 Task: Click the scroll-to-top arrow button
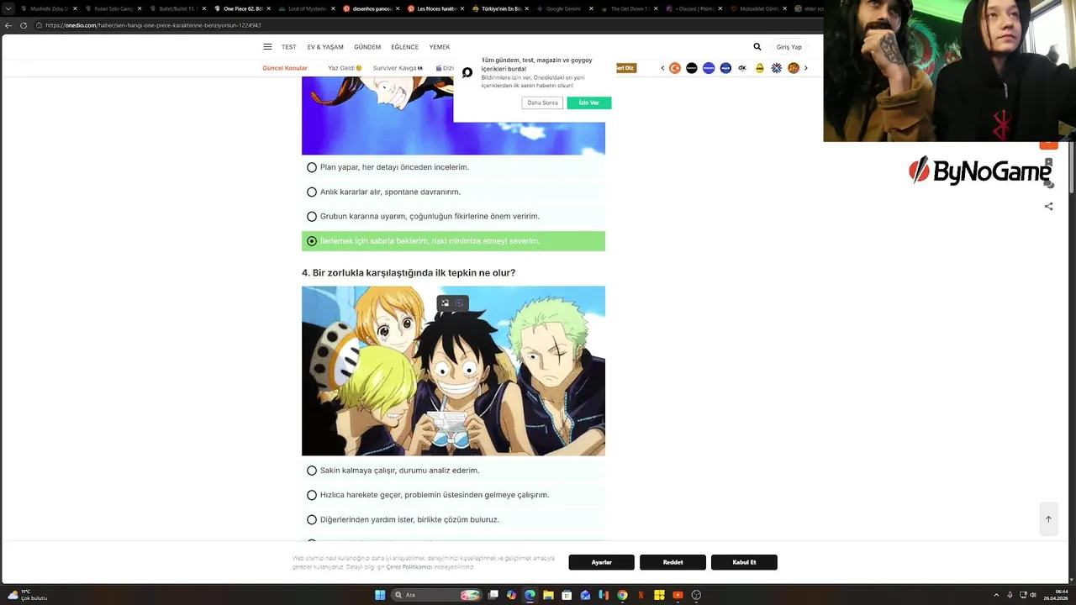1048,518
